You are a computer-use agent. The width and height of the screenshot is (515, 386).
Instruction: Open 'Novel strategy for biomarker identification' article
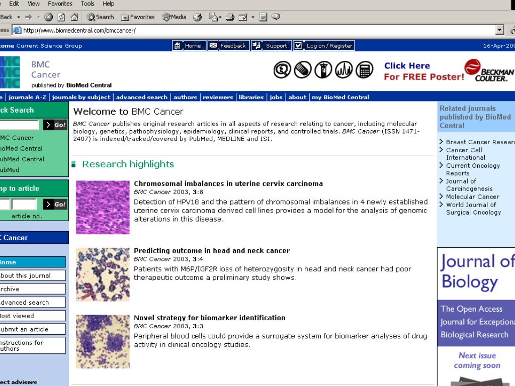209,318
